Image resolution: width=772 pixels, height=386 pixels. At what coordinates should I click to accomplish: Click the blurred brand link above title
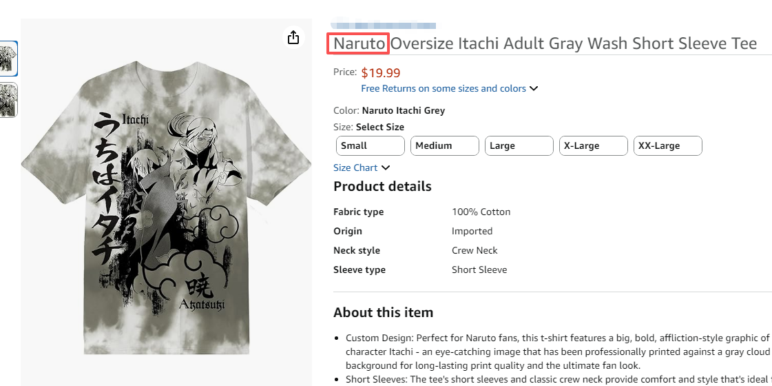point(382,23)
